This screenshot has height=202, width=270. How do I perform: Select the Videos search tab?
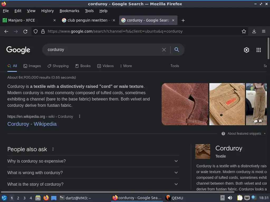tap(105, 66)
